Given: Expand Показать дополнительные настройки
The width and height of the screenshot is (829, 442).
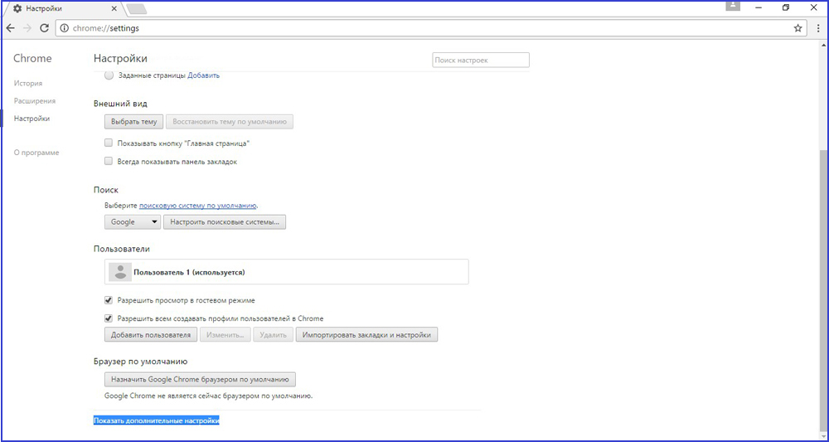Looking at the screenshot, I should pos(157,421).
